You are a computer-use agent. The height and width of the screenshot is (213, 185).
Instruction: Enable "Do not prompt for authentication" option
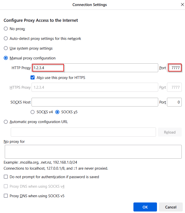[x=6, y=177]
